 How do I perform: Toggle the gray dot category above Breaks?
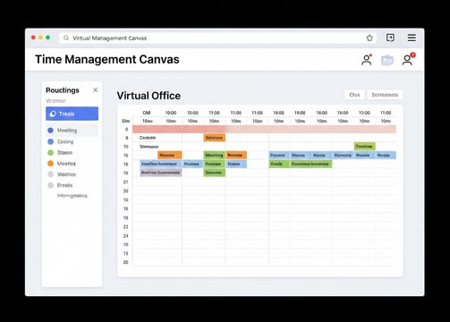51,174
